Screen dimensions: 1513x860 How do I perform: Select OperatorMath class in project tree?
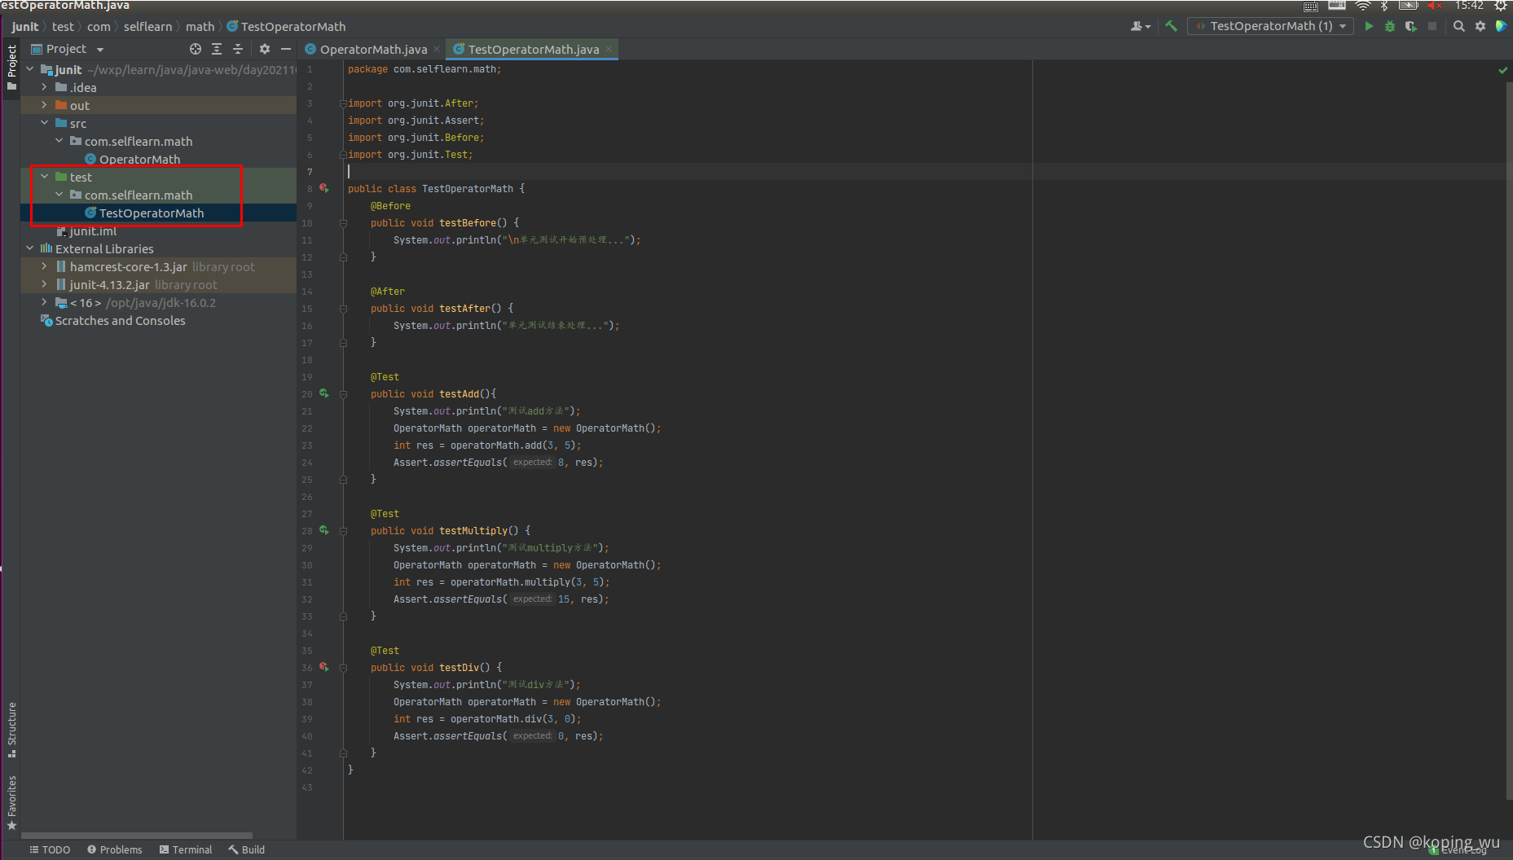[139, 159]
